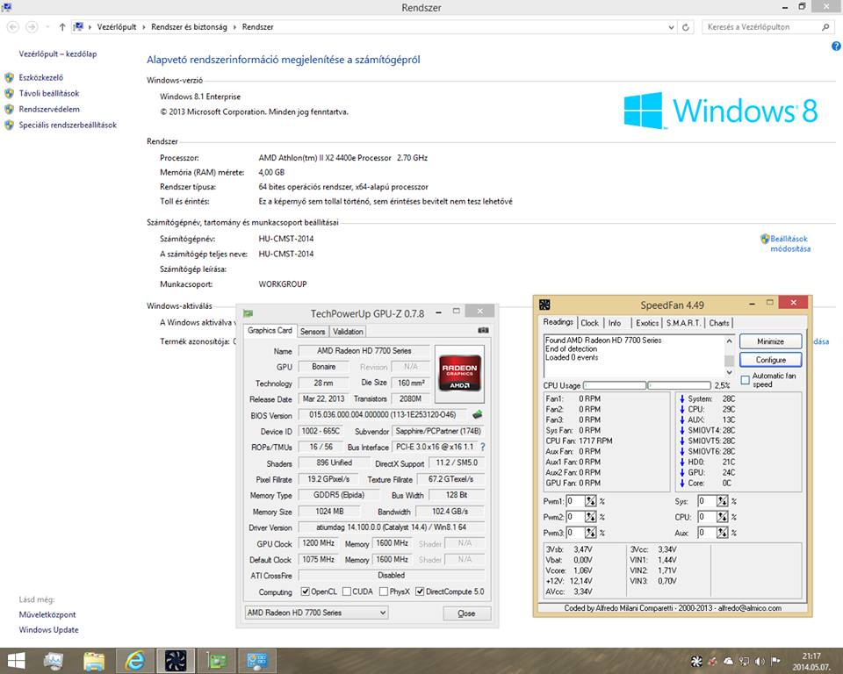Click the Pwm1 spinner arrows
The image size is (843, 674).
point(591,501)
